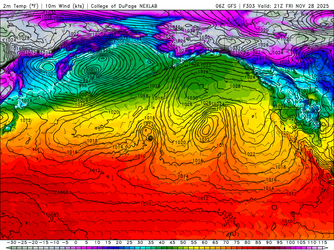Click the "−30" value on temperature scale
This screenshot has width=334, height=250.
(12, 242)
